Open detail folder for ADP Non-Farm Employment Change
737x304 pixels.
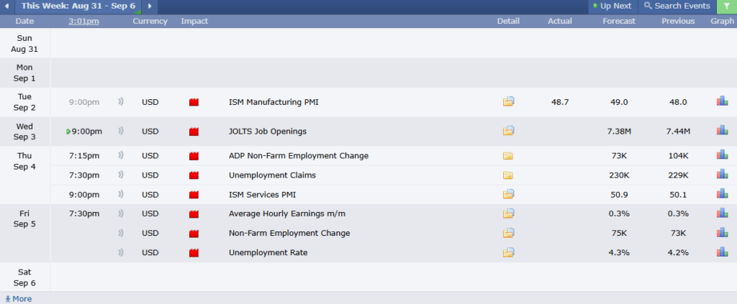[x=507, y=156]
